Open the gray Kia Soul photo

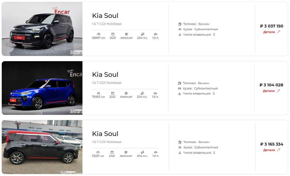point(42,29)
